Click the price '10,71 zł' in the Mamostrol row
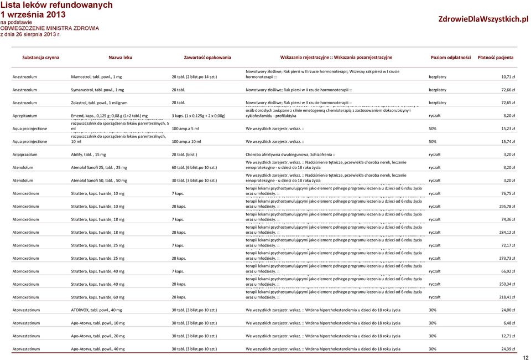Image resolution: width=531 pixels, height=360 pixels. [508, 77]
